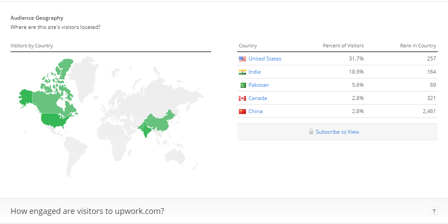Click the Canada flag icon

[242, 98]
